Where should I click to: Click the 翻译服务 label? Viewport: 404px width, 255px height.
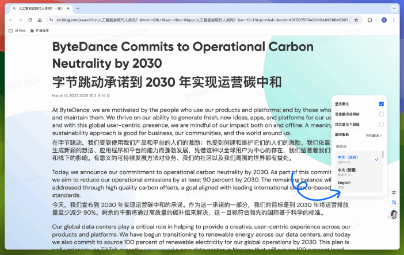click(x=342, y=135)
